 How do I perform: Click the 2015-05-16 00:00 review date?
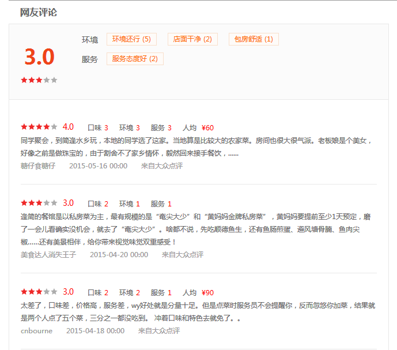pyautogui.click(x=98, y=165)
